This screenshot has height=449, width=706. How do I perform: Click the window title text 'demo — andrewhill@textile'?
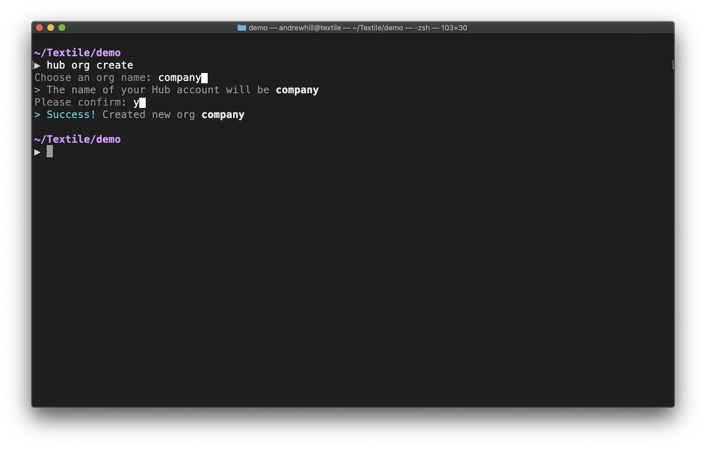[x=295, y=28]
